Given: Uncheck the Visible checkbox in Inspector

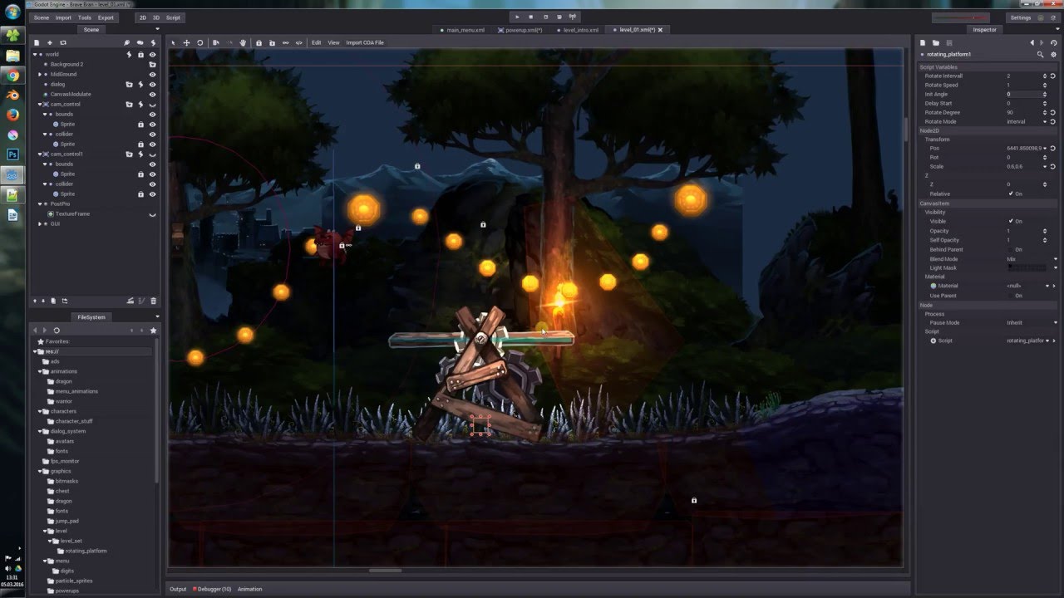Looking at the screenshot, I should click(1011, 221).
